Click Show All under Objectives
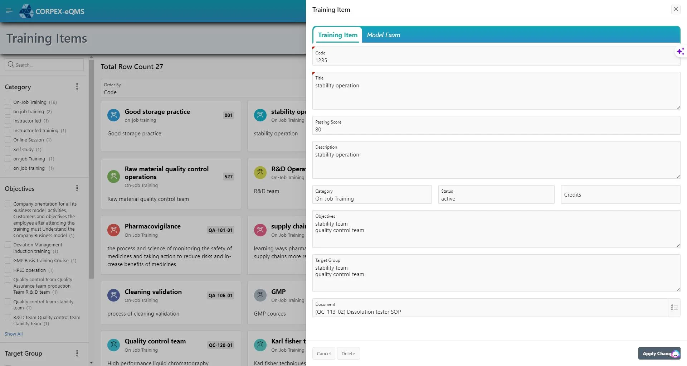The height and width of the screenshot is (366, 687). pos(13,333)
